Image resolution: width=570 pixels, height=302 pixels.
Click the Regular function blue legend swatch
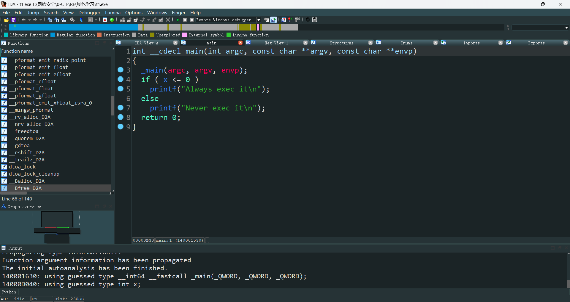pos(53,35)
